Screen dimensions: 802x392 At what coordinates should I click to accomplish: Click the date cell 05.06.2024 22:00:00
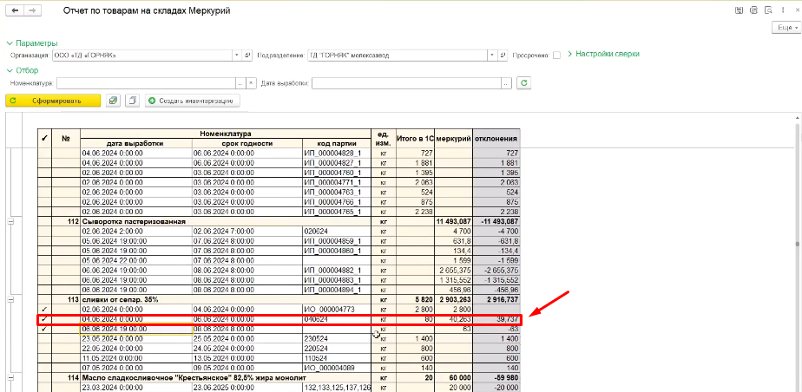(136, 261)
